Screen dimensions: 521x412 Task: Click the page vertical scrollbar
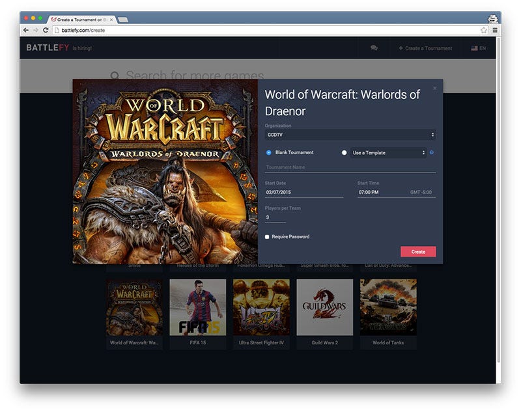[498, 199]
